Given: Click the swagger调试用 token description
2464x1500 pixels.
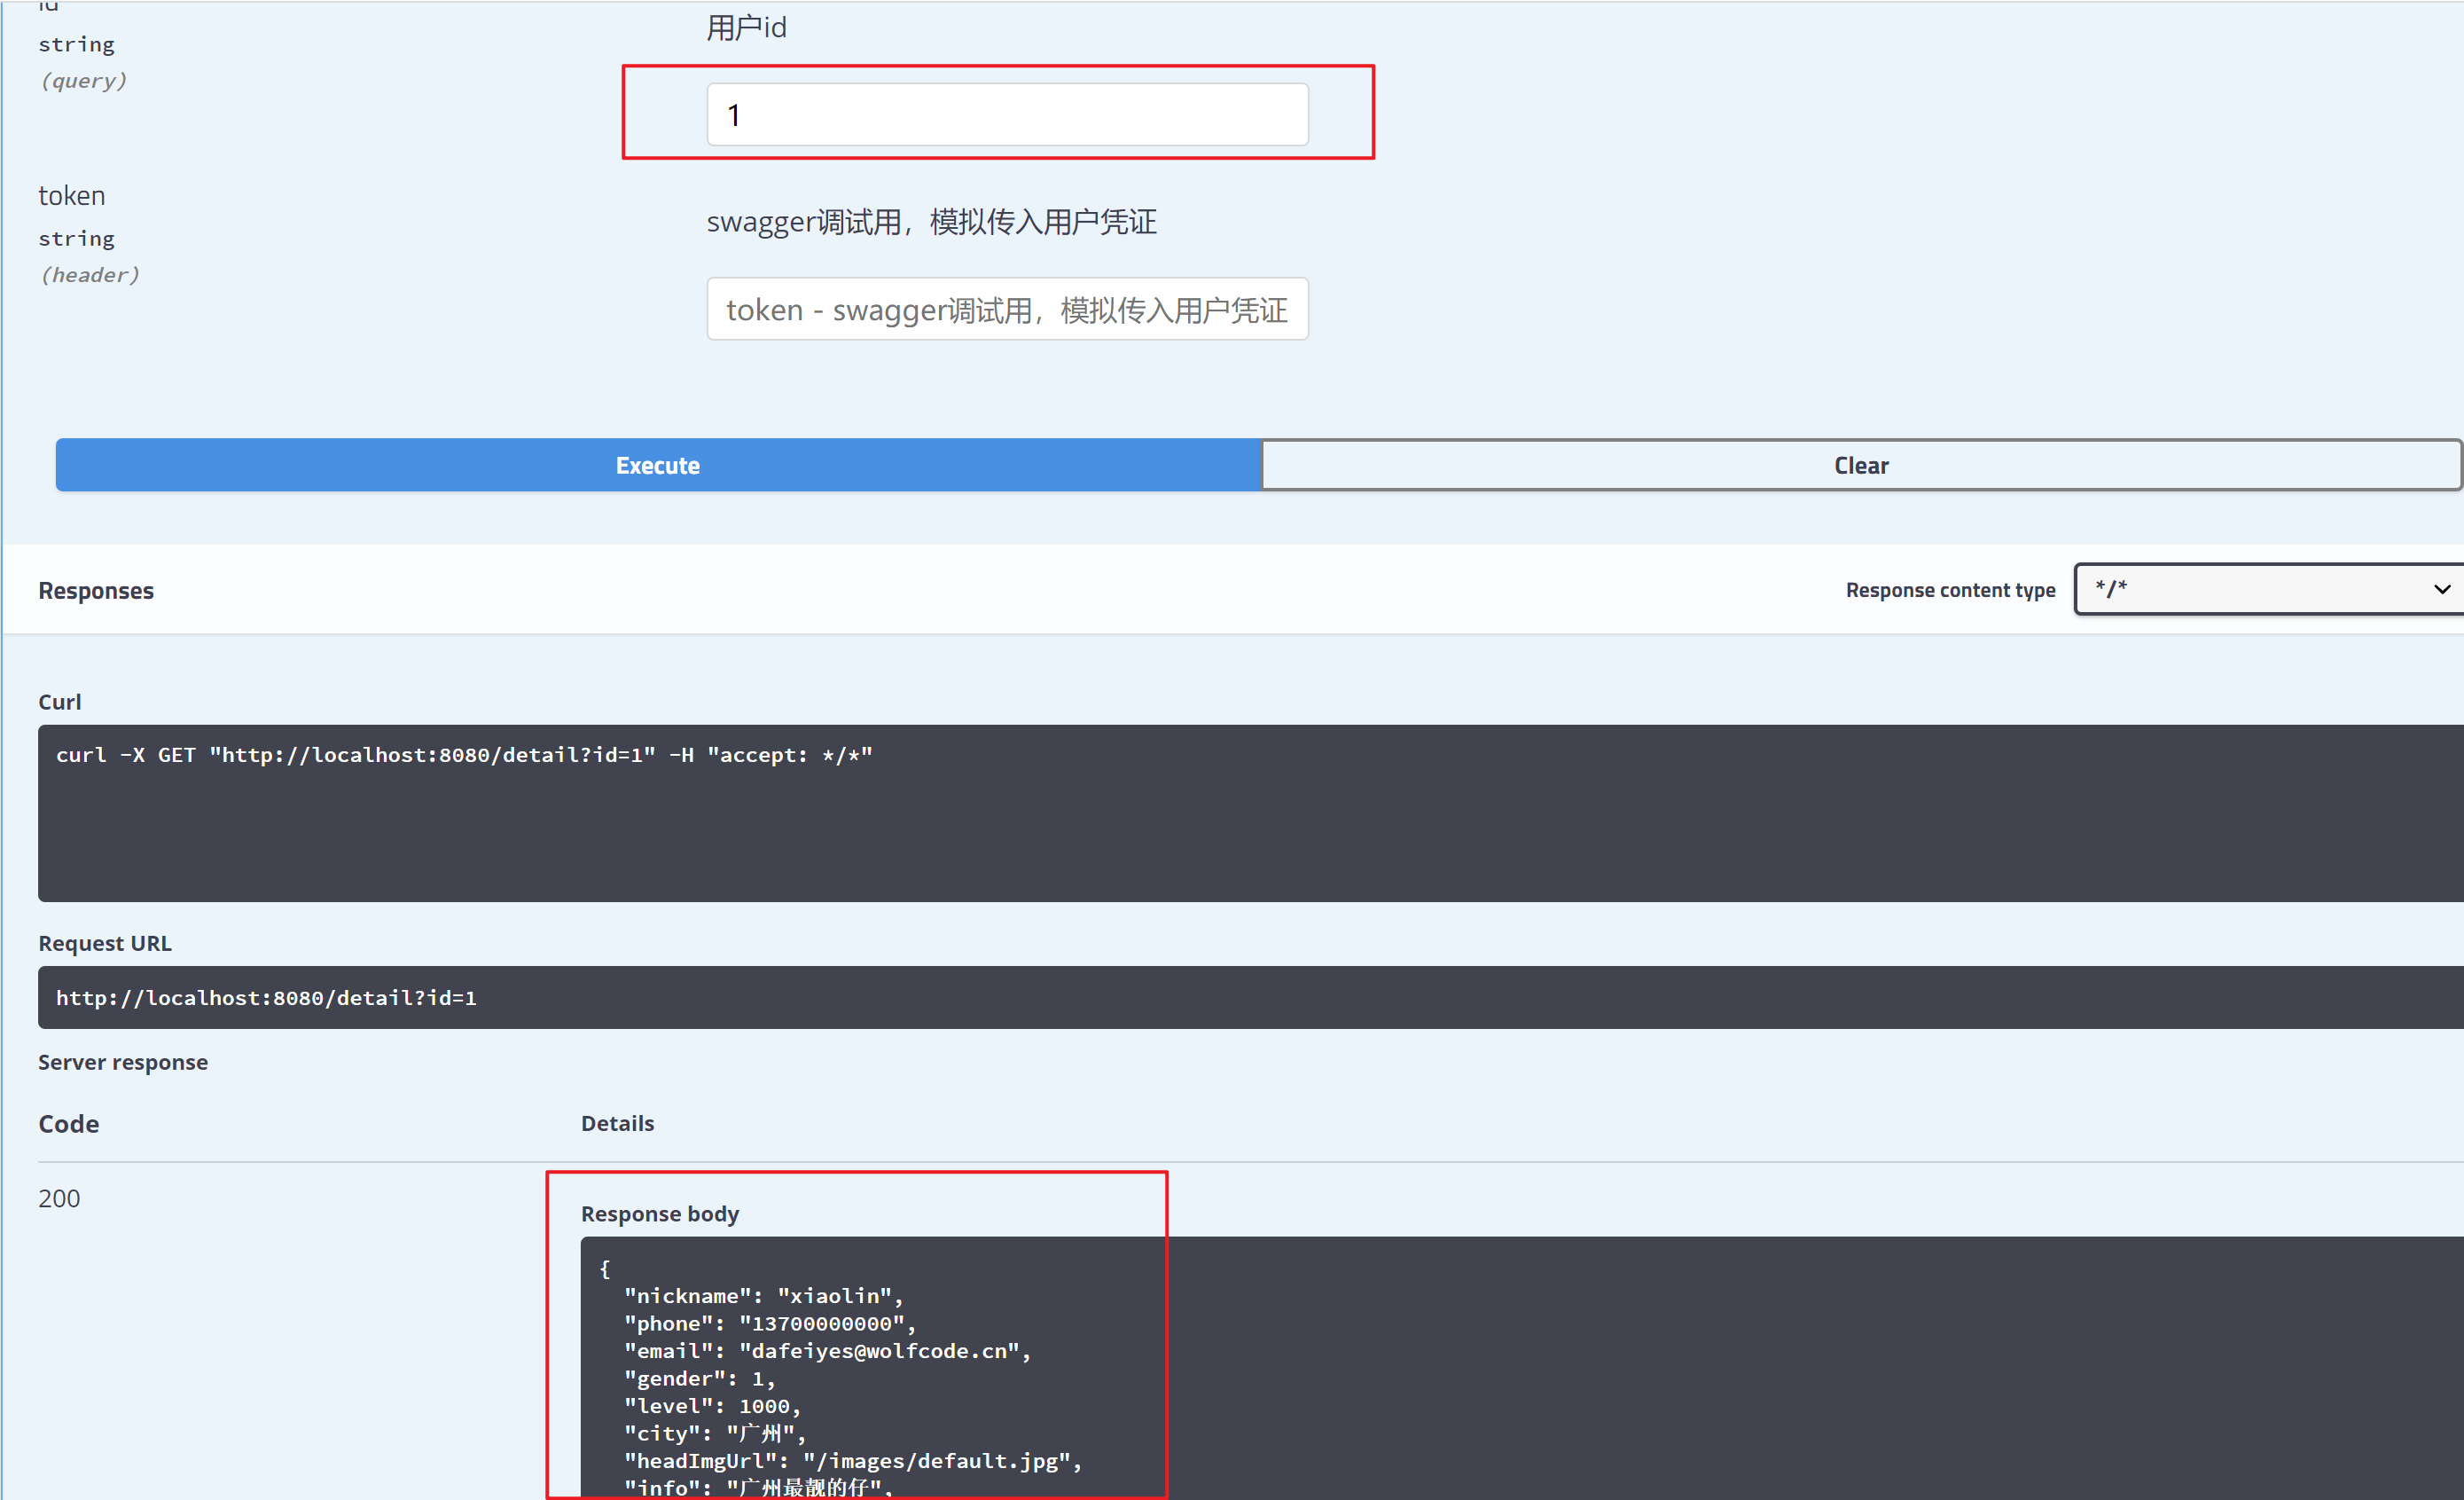Looking at the screenshot, I should click(932, 222).
